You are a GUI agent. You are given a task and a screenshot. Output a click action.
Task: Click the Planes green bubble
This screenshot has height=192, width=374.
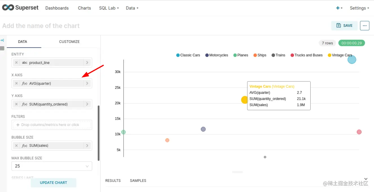[123, 132]
